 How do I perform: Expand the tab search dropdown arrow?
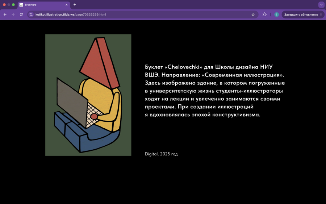point(321,5)
